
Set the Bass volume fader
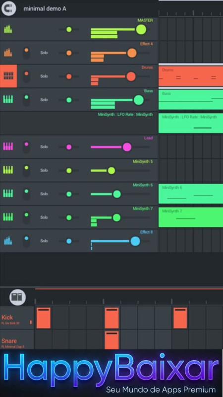coord(138,100)
